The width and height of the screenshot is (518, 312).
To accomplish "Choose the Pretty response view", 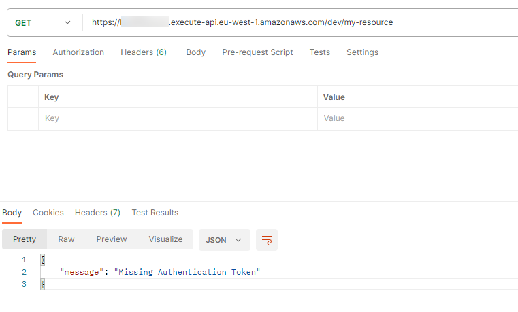I will pyautogui.click(x=25, y=239).
